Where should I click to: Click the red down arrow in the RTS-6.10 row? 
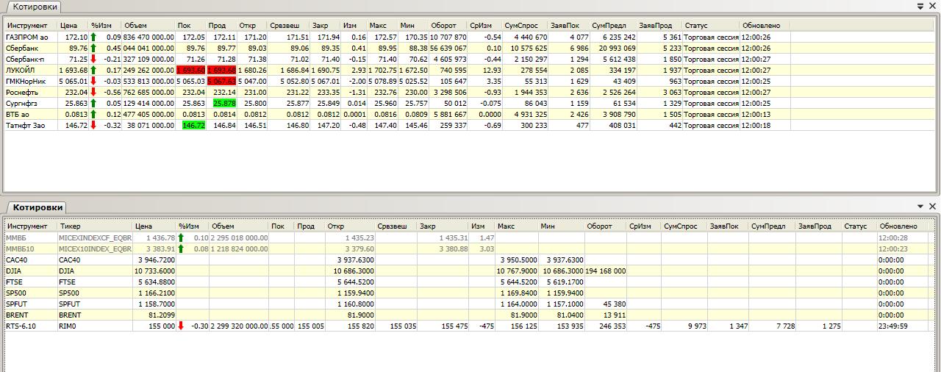(181, 326)
